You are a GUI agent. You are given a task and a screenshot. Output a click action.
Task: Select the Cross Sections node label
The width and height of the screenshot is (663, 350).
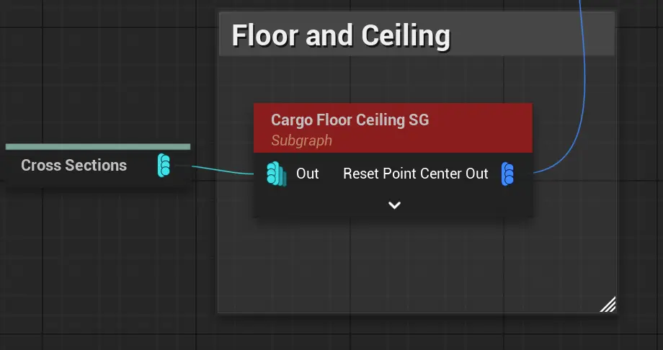point(74,166)
